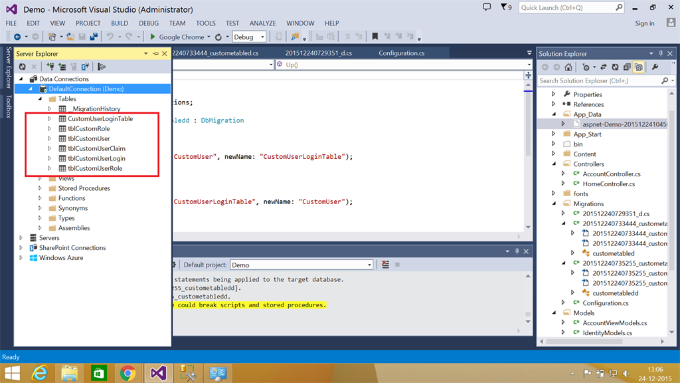Open the FILE menu
The image size is (680, 383).
tap(11, 23)
